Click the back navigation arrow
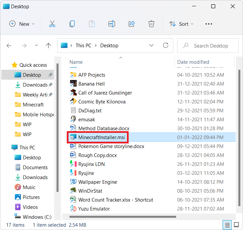 click(9, 46)
